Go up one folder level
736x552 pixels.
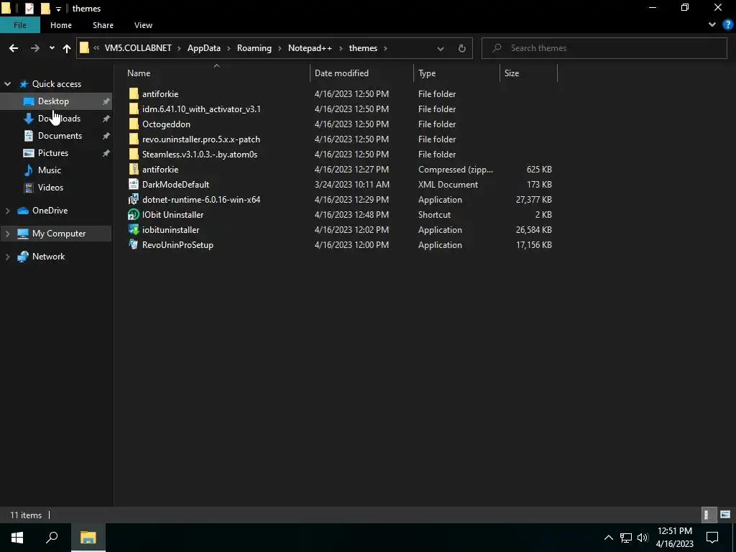coord(67,48)
